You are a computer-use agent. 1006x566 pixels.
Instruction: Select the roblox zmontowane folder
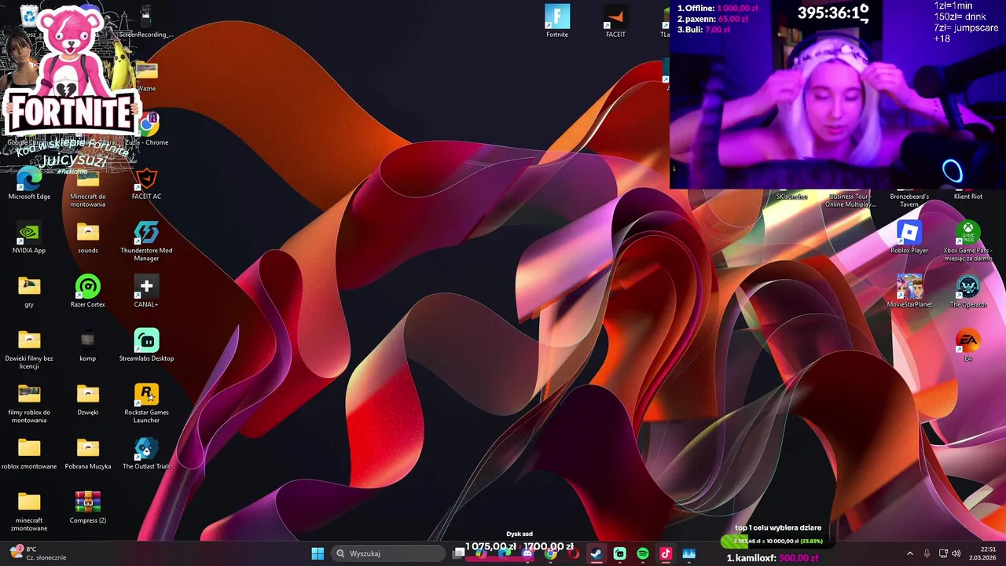29,454
